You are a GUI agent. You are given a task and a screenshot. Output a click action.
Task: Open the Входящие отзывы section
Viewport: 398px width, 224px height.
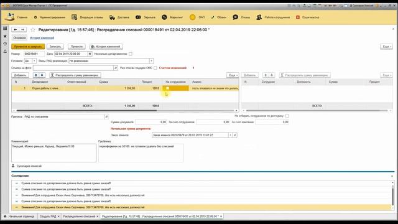(87, 17)
